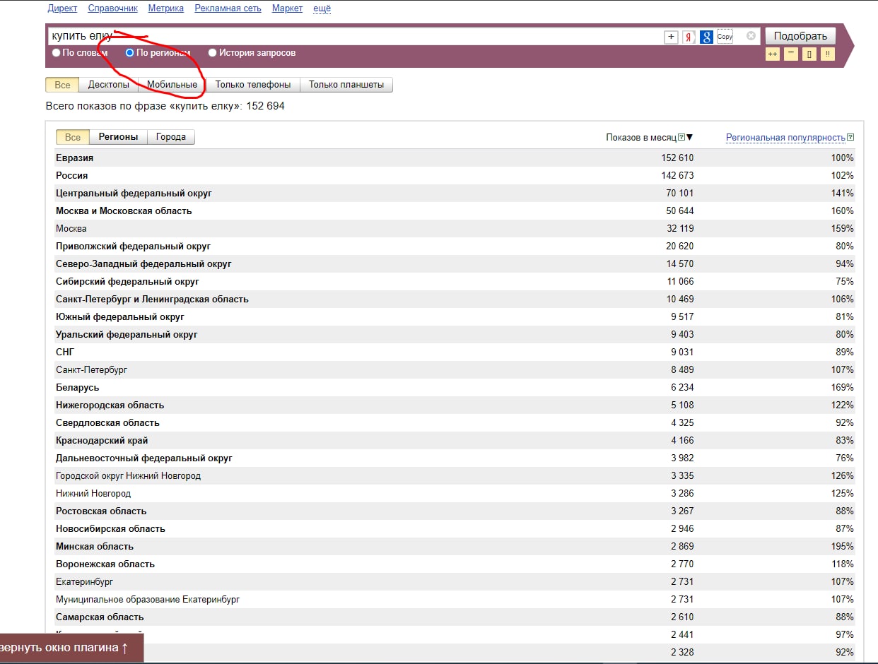Click the Развернуть окно плагина bar
878x664 pixels.
pos(71,648)
